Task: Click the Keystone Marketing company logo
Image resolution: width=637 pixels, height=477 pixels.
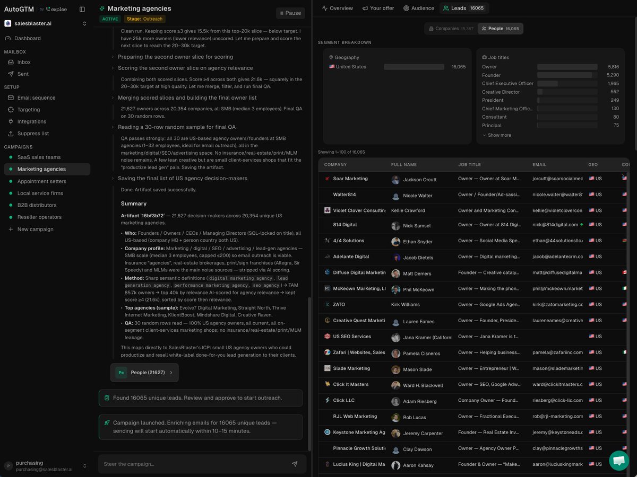Action: tap(328, 432)
